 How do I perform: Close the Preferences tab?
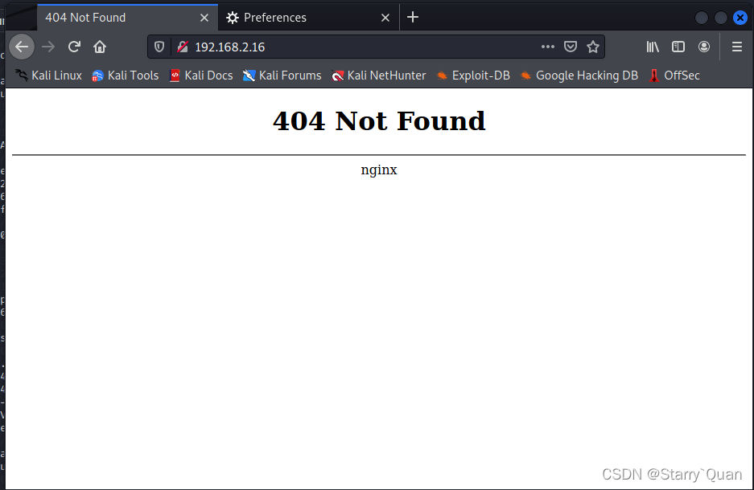(385, 18)
